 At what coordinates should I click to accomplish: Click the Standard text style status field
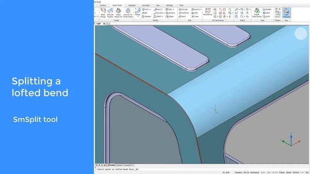(238, 173)
